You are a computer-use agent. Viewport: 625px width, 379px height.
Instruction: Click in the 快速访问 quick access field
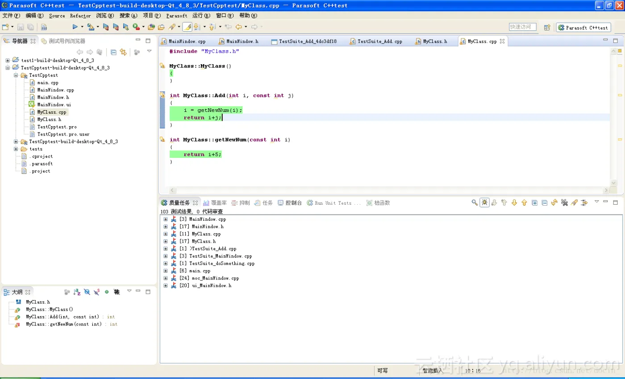point(522,27)
